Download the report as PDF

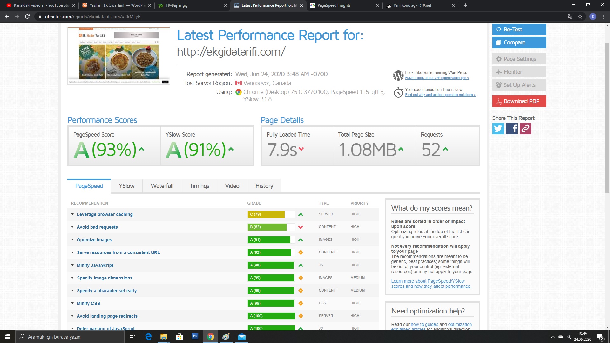pos(519,101)
